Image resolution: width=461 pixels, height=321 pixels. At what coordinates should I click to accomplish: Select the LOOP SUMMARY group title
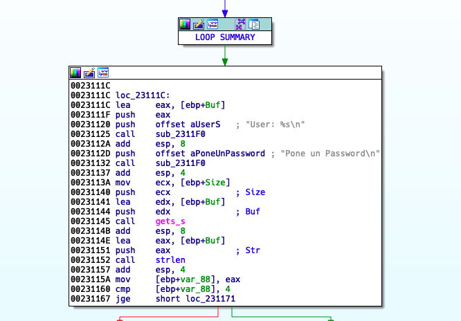tap(224, 37)
